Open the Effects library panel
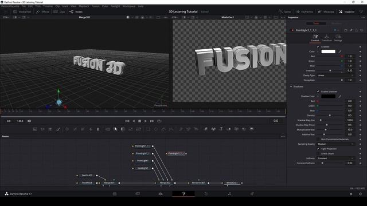The image size is (367, 206). [x=42, y=11]
